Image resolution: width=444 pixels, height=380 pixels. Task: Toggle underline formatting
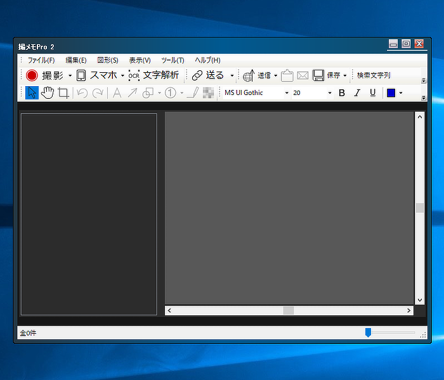click(373, 92)
